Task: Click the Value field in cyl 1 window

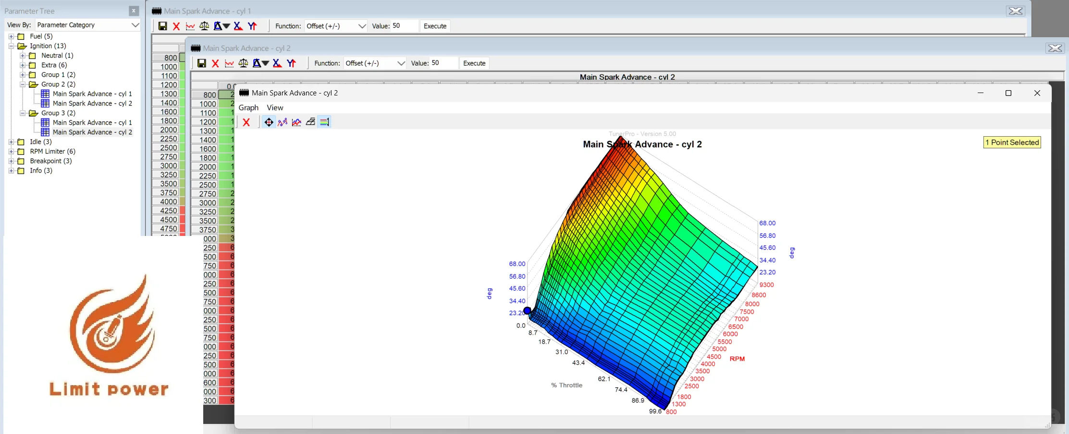Action: point(404,26)
